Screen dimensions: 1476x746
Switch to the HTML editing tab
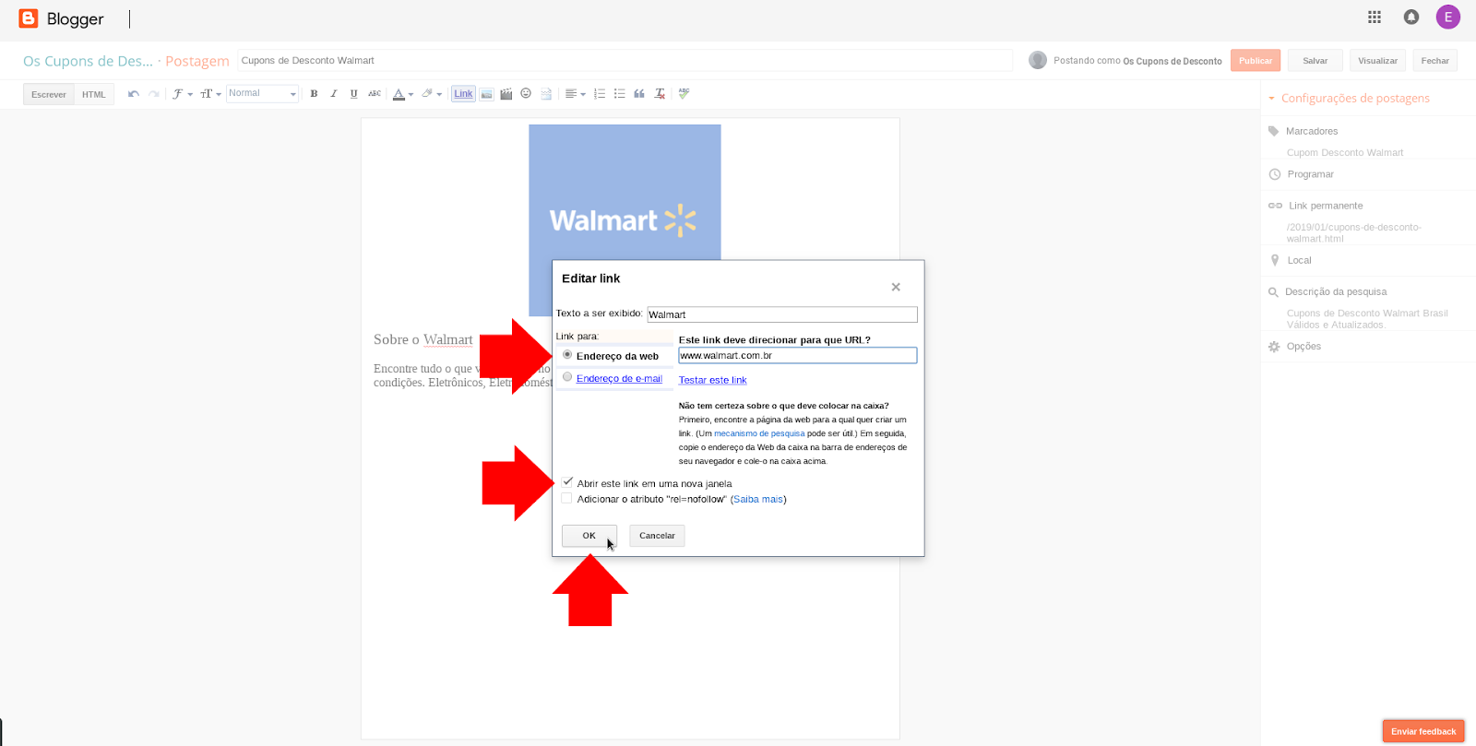[x=94, y=94]
